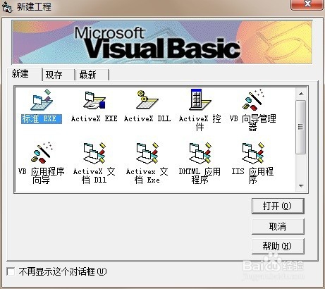Viewport: 325px width, 289px height.
Task: Click the dialog title bar icon
Action: [7, 7]
